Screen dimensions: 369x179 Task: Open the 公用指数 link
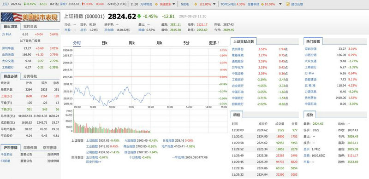92,152
